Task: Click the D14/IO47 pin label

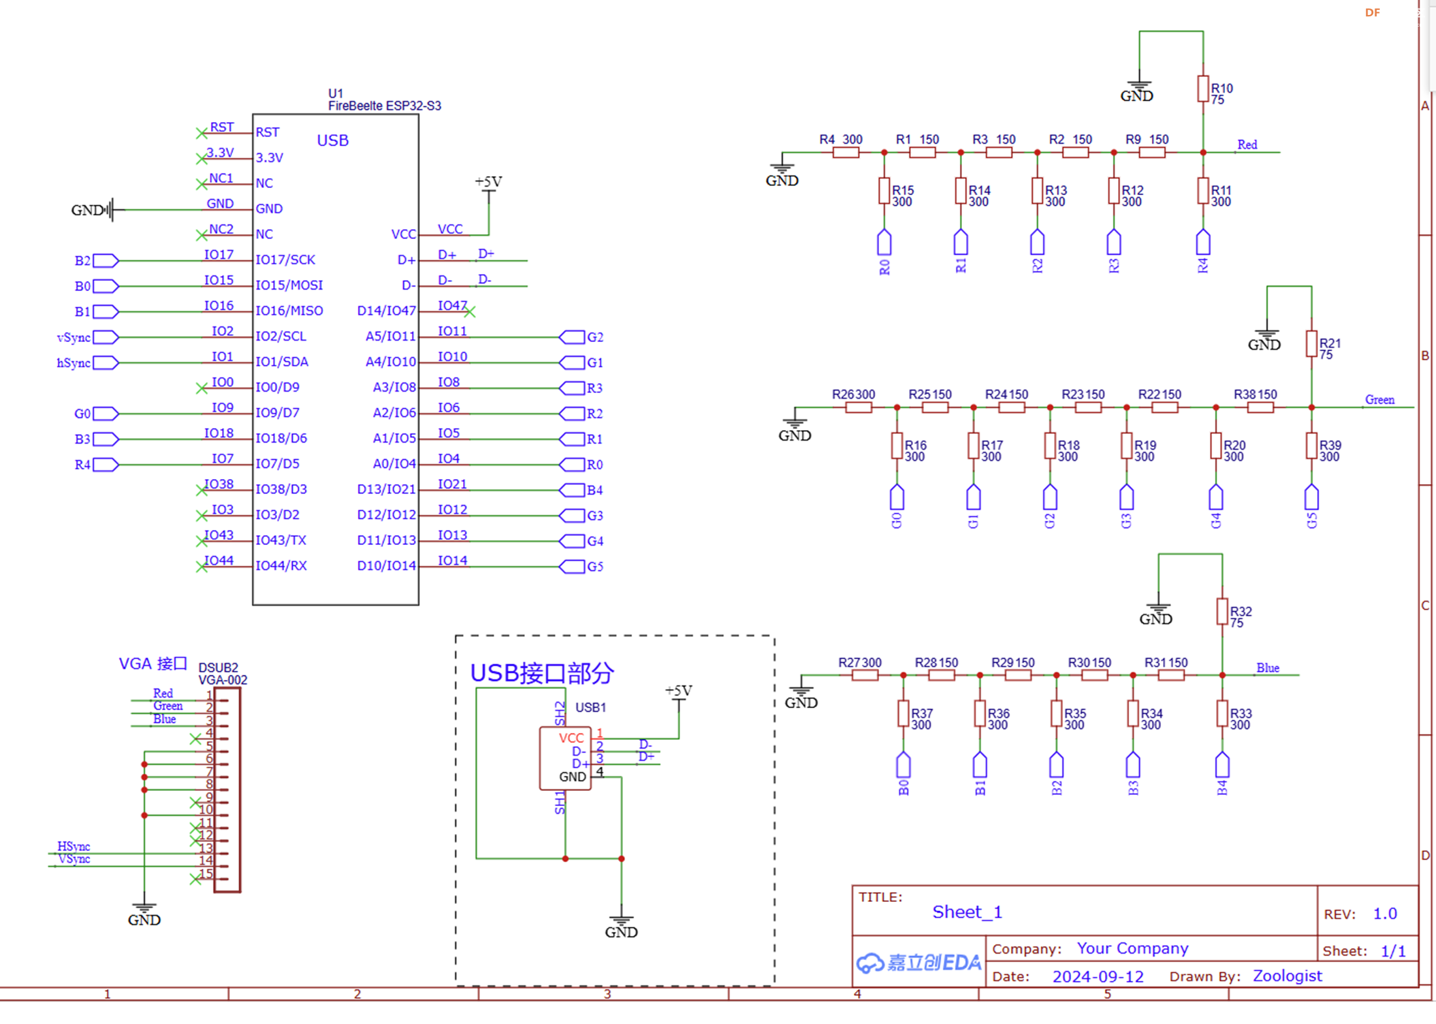Action: (x=386, y=311)
